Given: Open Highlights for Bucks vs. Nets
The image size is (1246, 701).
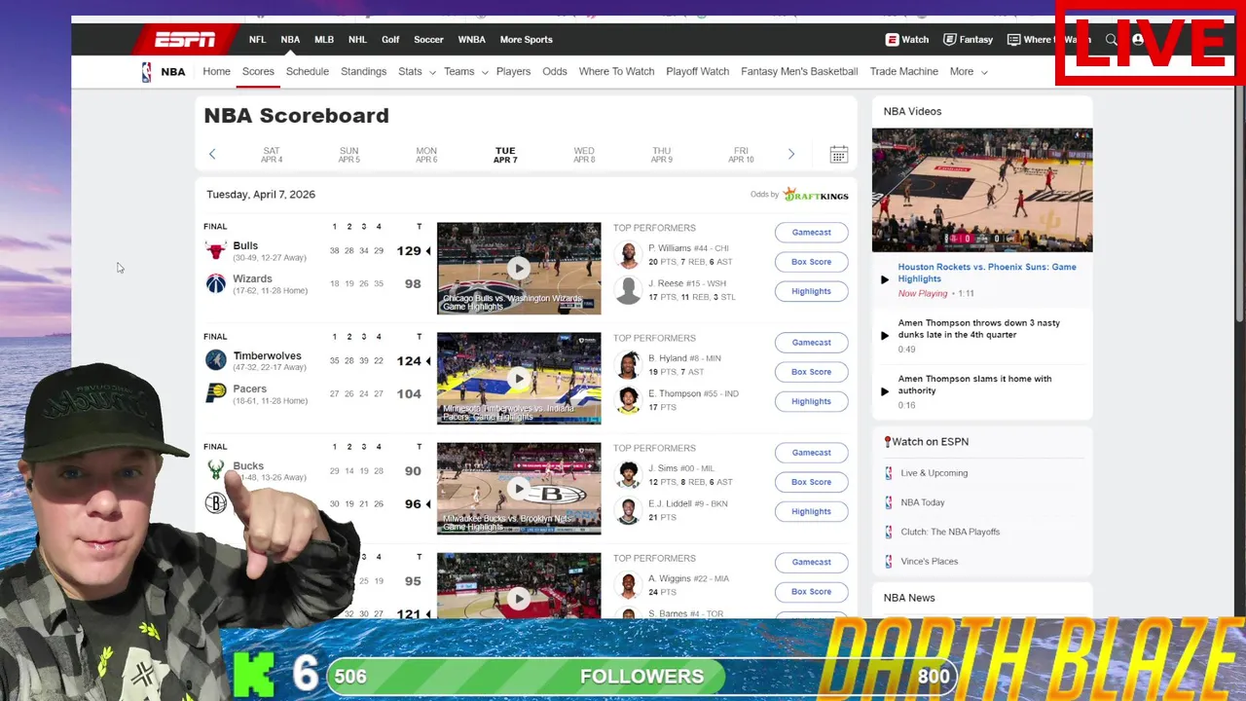Looking at the screenshot, I should pyautogui.click(x=811, y=511).
